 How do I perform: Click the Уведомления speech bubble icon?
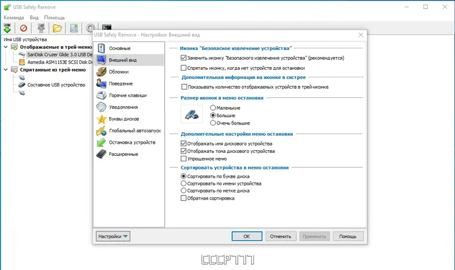101,107
